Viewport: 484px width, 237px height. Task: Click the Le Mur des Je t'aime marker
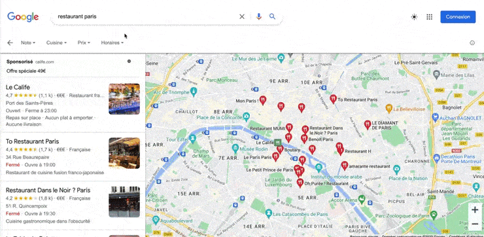coord(281,58)
